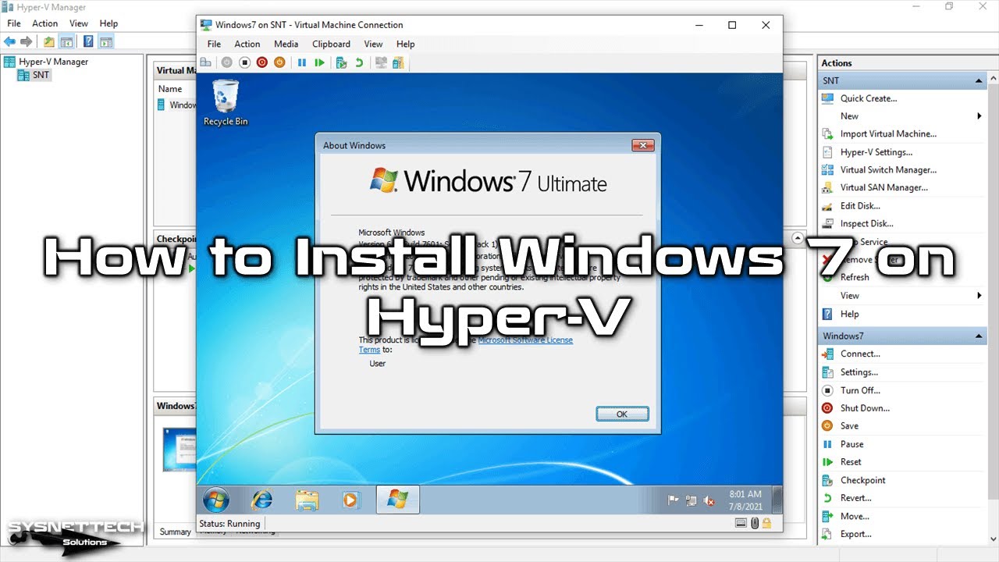Click the keyboard icon in VM status bar
Image resolution: width=999 pixels, height=562 pixels.
tap(741, 523)
